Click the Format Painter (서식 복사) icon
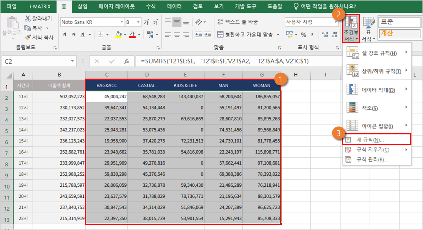The image size is (423, 230). coord(28,38)
